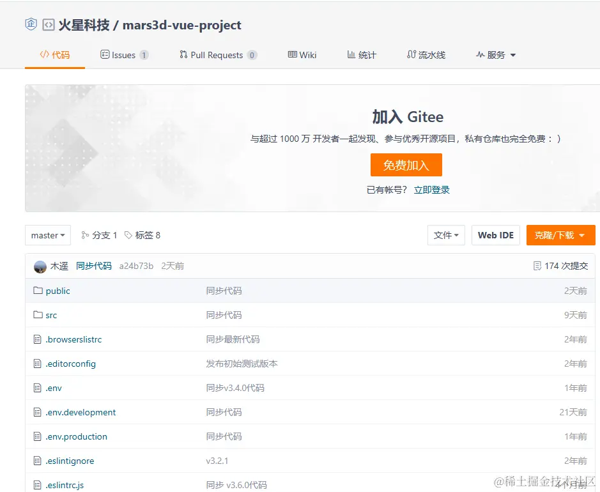Click the 免费加入 join button
The image size is (600, 492).
(x=406, y=165)
